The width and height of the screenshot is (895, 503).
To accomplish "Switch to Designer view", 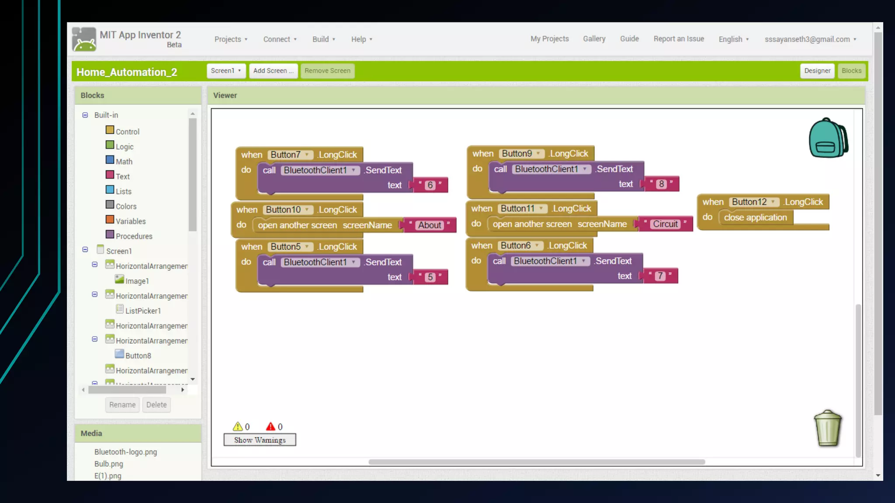I will 817,71.
